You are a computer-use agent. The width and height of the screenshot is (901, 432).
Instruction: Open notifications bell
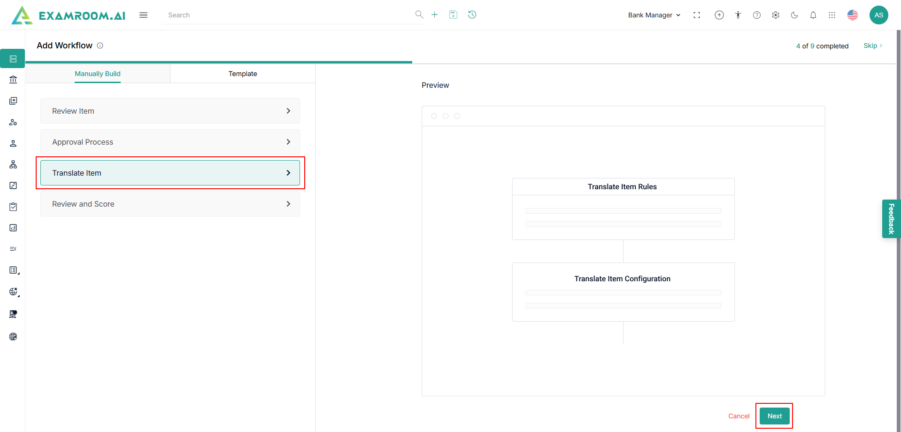(x=813, y=15)
